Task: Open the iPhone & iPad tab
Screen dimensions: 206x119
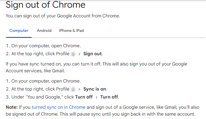Action: click(71, 31)
